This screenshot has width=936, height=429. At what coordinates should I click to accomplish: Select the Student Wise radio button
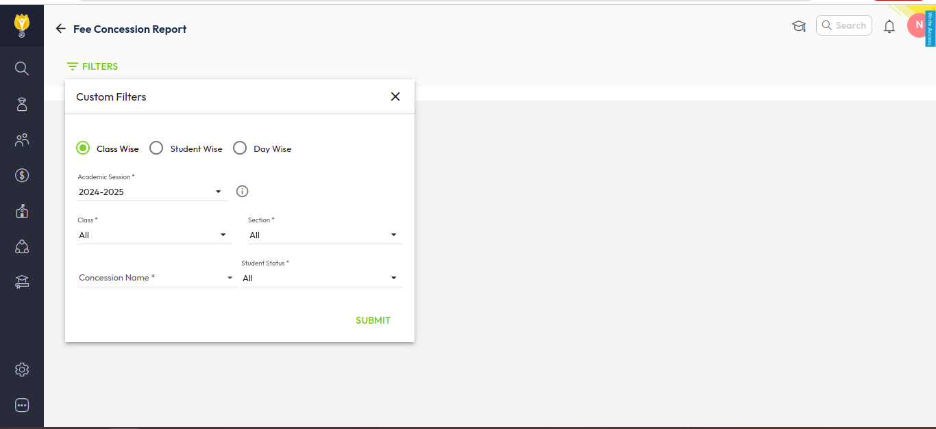pos(156,148)
